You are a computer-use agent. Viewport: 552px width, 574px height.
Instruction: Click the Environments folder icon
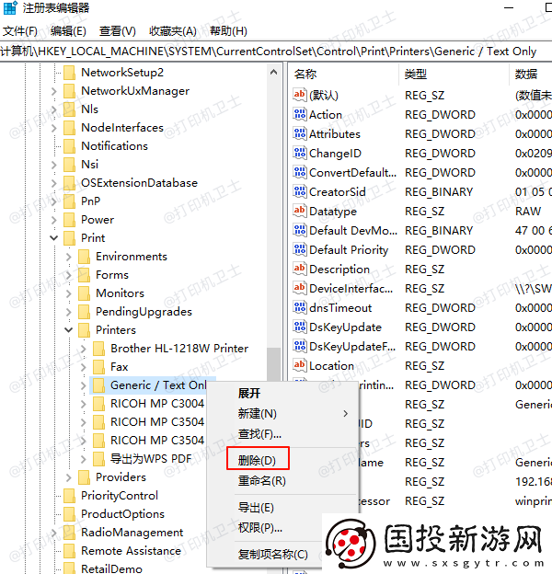click(x=84, y=257)
